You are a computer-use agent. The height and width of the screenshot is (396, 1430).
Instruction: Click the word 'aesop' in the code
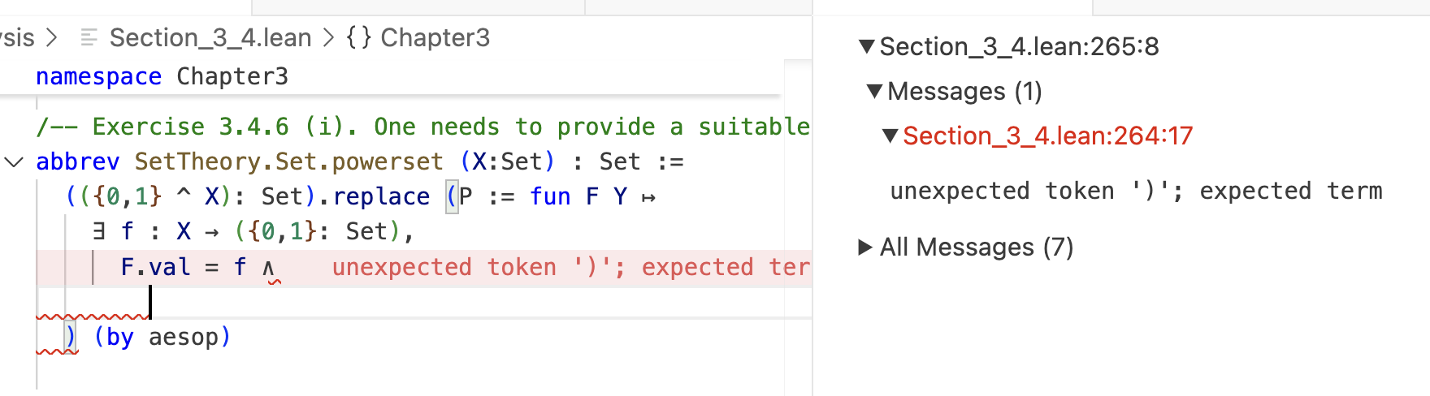tap(183, 337)
